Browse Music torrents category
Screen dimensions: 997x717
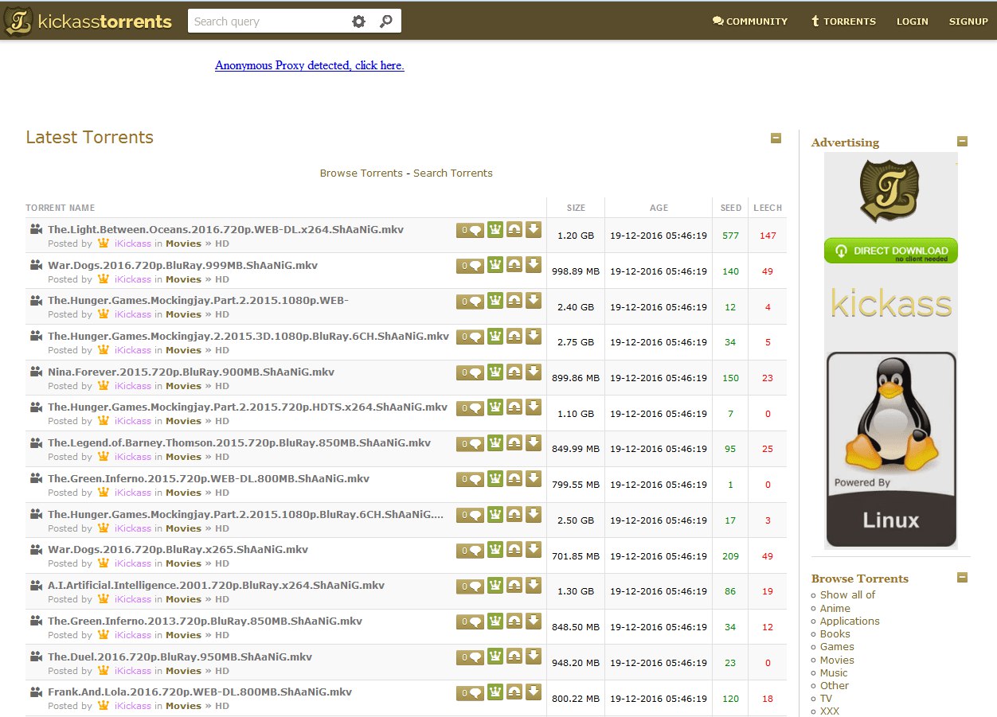(834, 672)
